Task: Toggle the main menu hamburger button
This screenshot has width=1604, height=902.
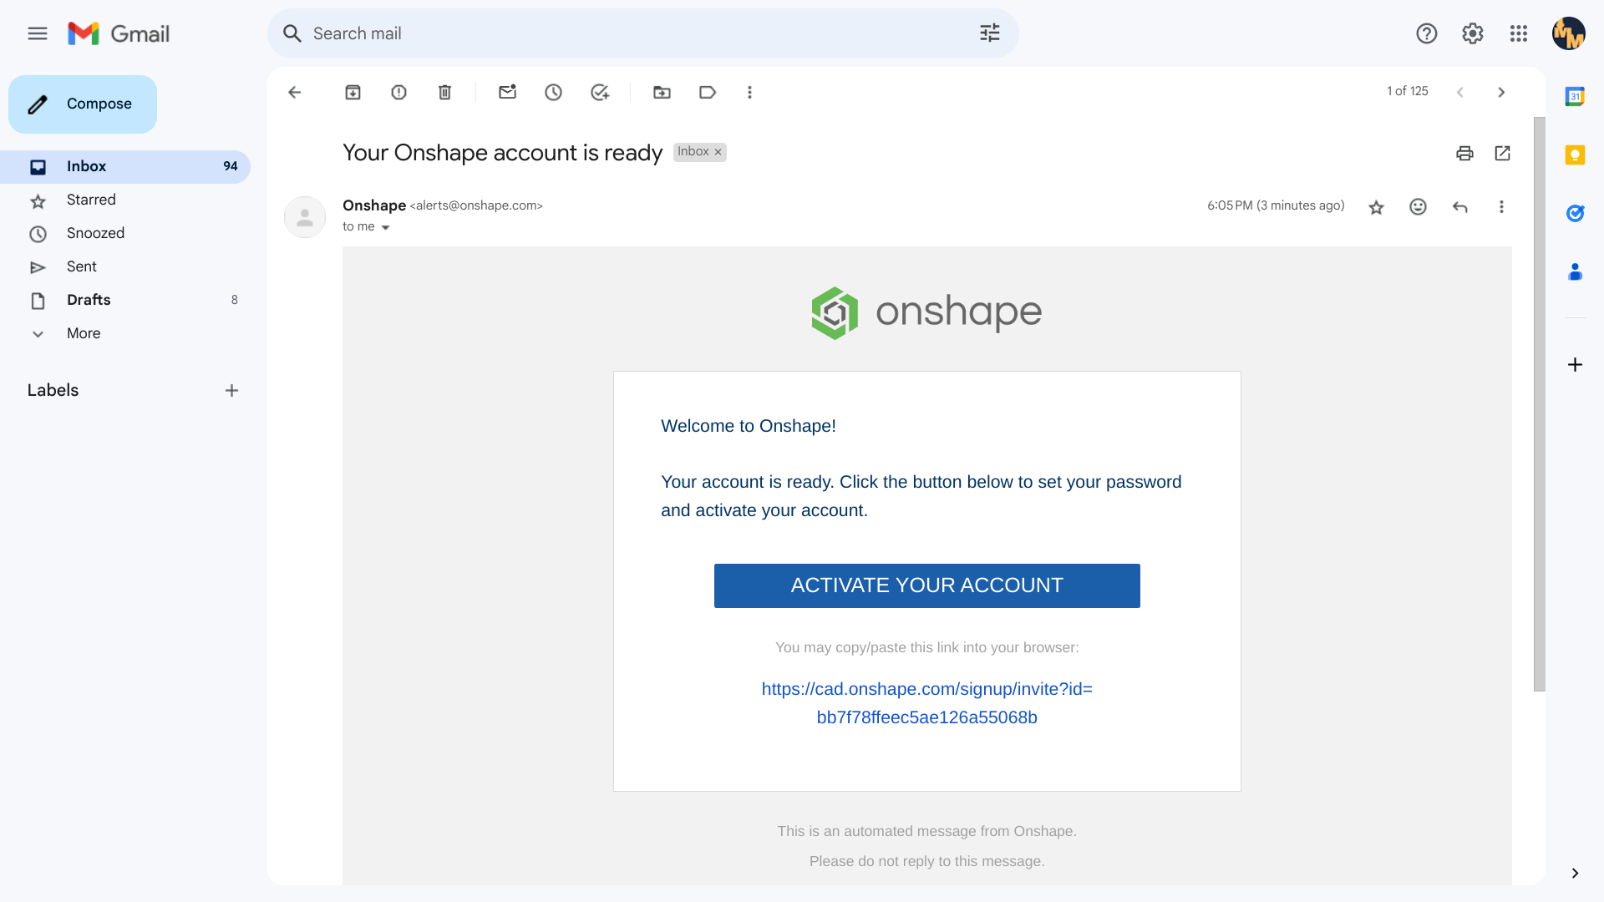Action: 38,33
